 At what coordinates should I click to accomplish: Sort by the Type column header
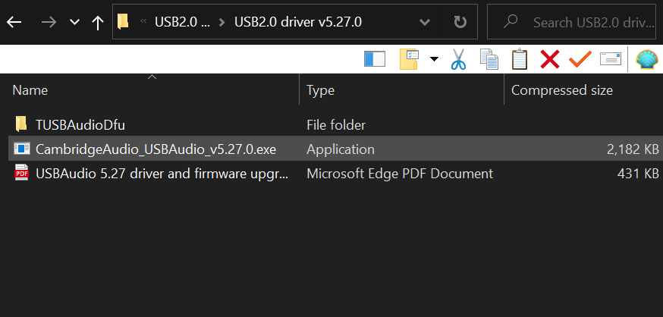[x=321, y=90]
